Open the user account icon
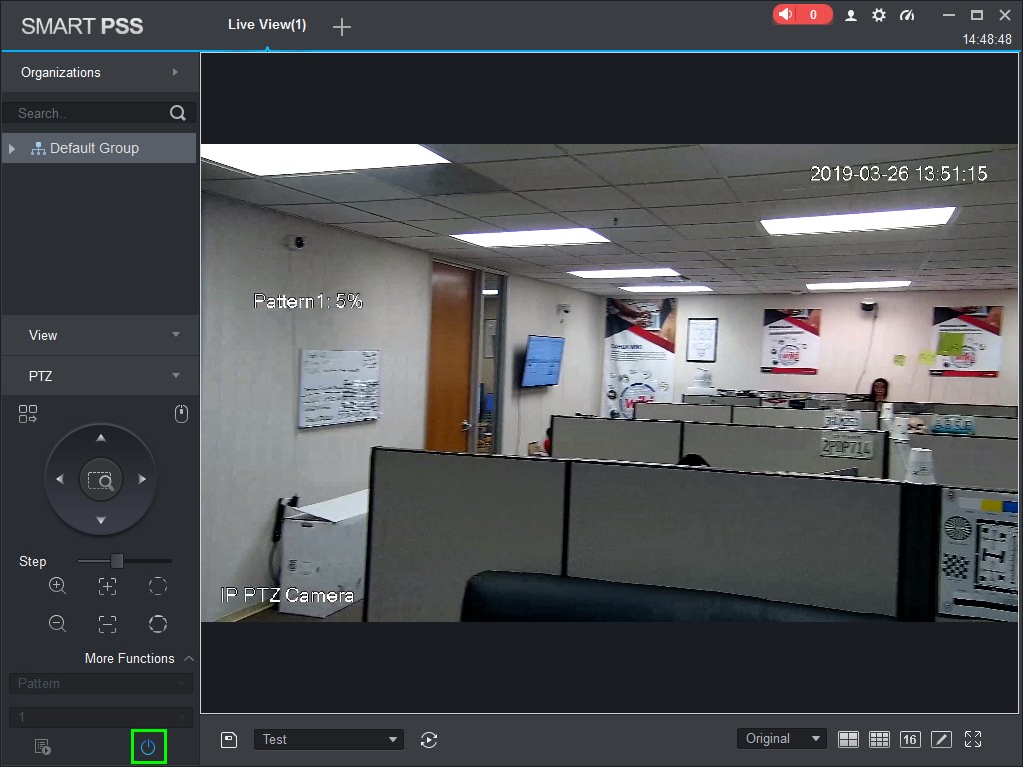 (851, 15)
